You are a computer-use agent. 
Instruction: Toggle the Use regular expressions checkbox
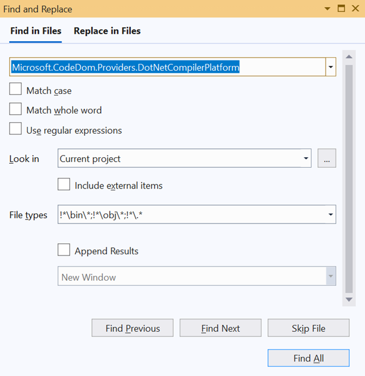point(16,130)
